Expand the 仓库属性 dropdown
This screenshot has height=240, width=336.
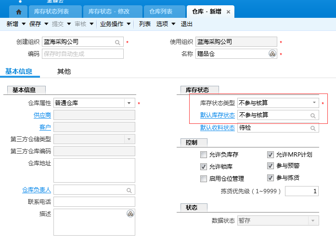click(129, 103)
